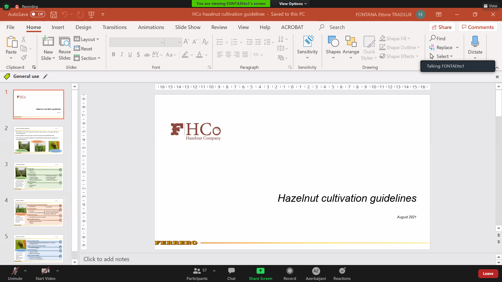Click the Format Painter brush icon

tap(24, 57)
